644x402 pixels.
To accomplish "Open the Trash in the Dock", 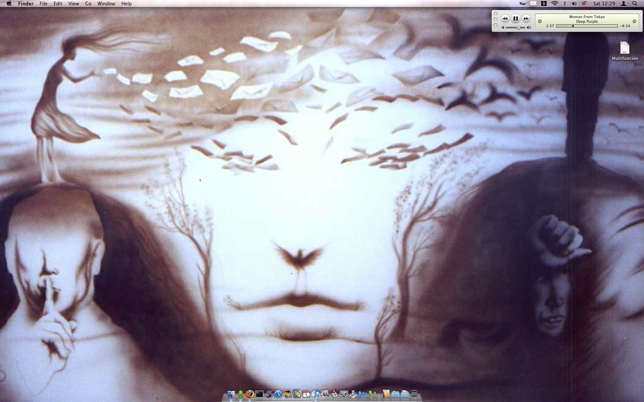I will (414, 394).
